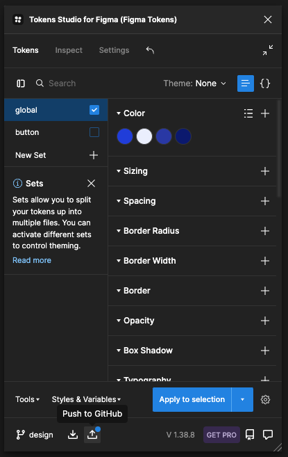Collapse the Border Radius section

[119, 231]
